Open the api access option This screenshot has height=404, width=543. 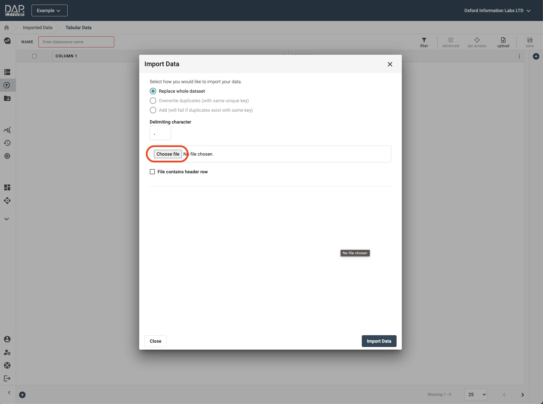[477, 42]
